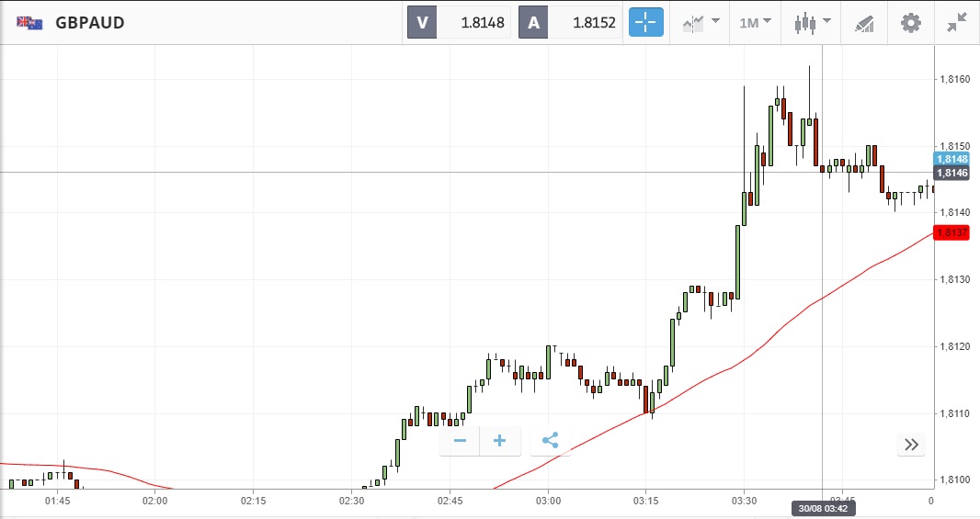980x519 pixels.
Task: Click the blue 1.8148 current price label
Action: pyautogui.click(x=952, y=158)
